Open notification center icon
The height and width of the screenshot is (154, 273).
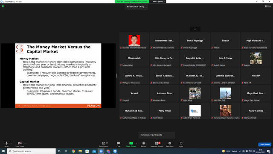click(268, 151)
